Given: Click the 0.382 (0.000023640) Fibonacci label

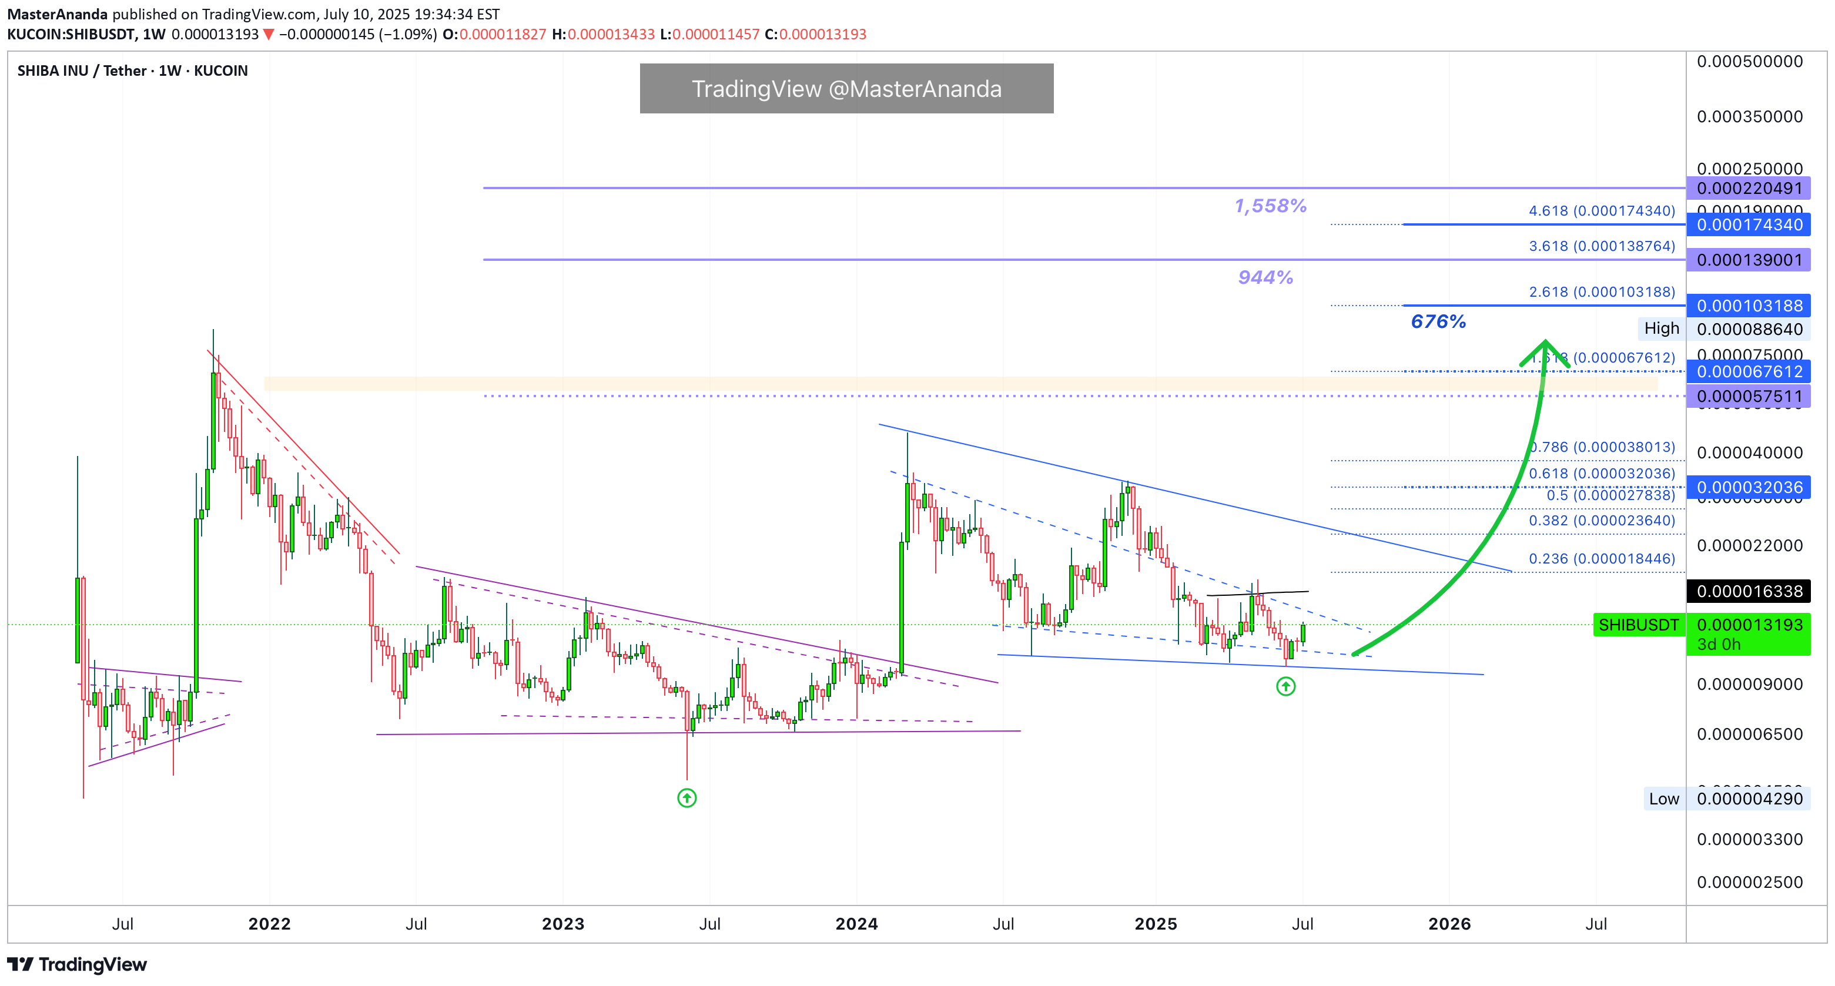Looking at the screenshot, I should tap(1602, 521).
